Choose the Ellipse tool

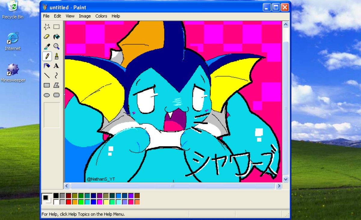tap(47, 95)
